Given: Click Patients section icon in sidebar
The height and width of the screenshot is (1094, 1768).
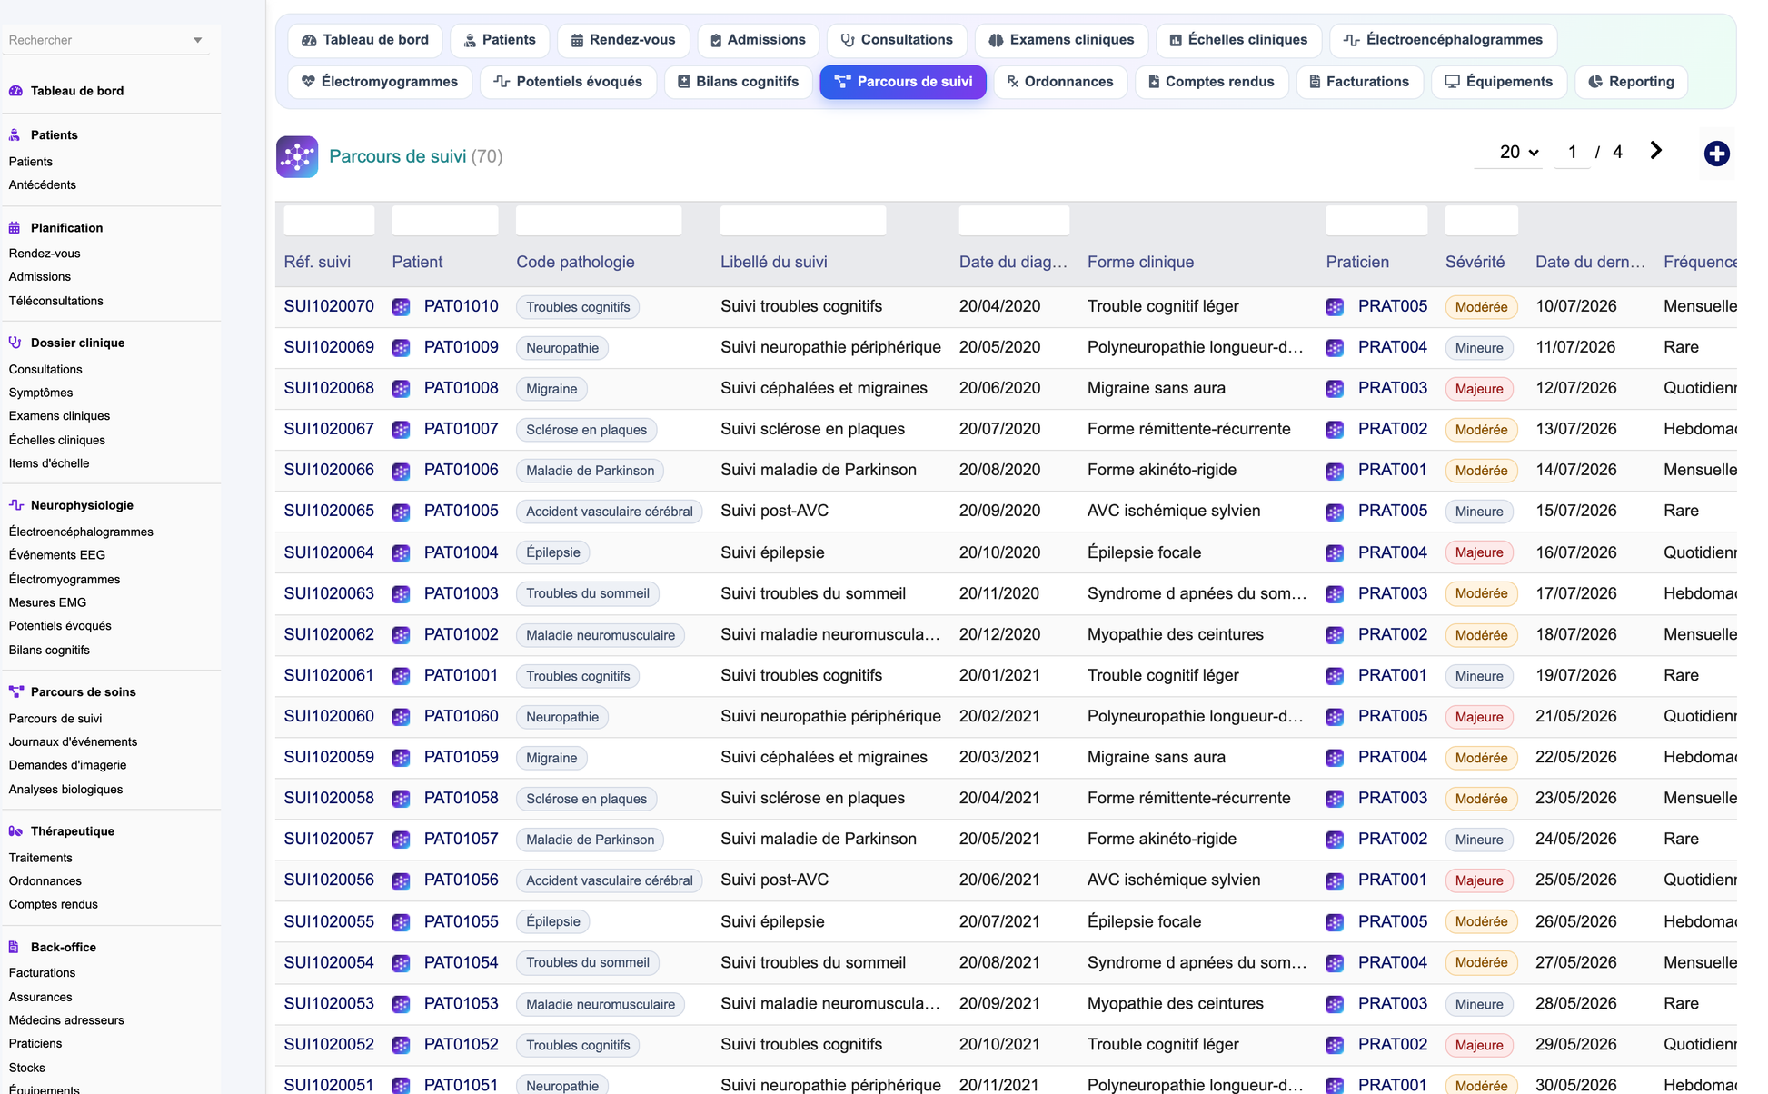Looking at the screenshot, I should [x=15, y=135].
